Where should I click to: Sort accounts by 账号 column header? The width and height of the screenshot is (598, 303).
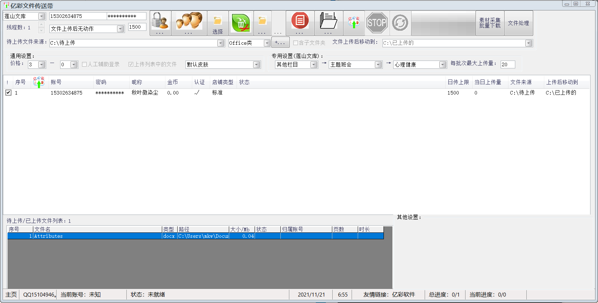71,82
